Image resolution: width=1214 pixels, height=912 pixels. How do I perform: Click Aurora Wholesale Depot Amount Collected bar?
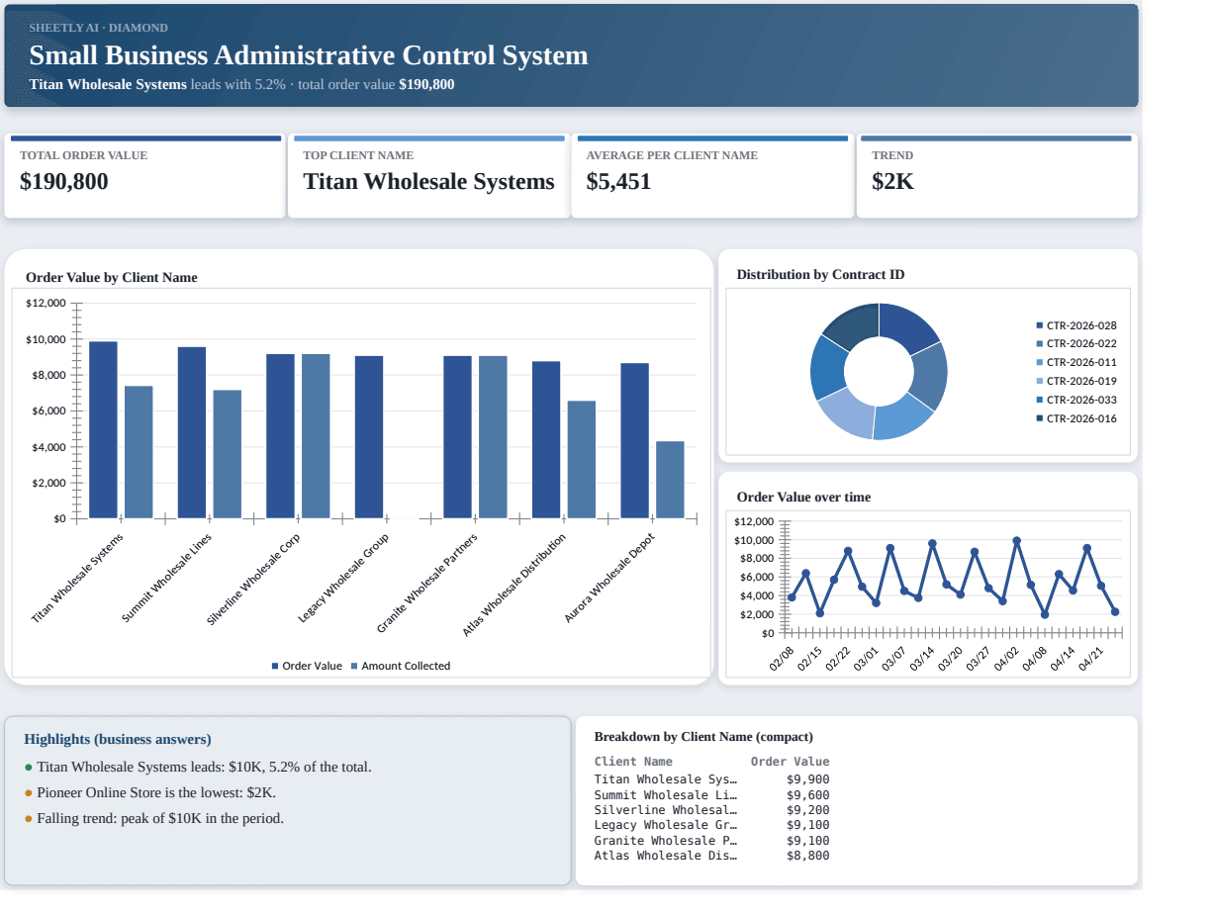pyautogui.click(x=670, y=480)
